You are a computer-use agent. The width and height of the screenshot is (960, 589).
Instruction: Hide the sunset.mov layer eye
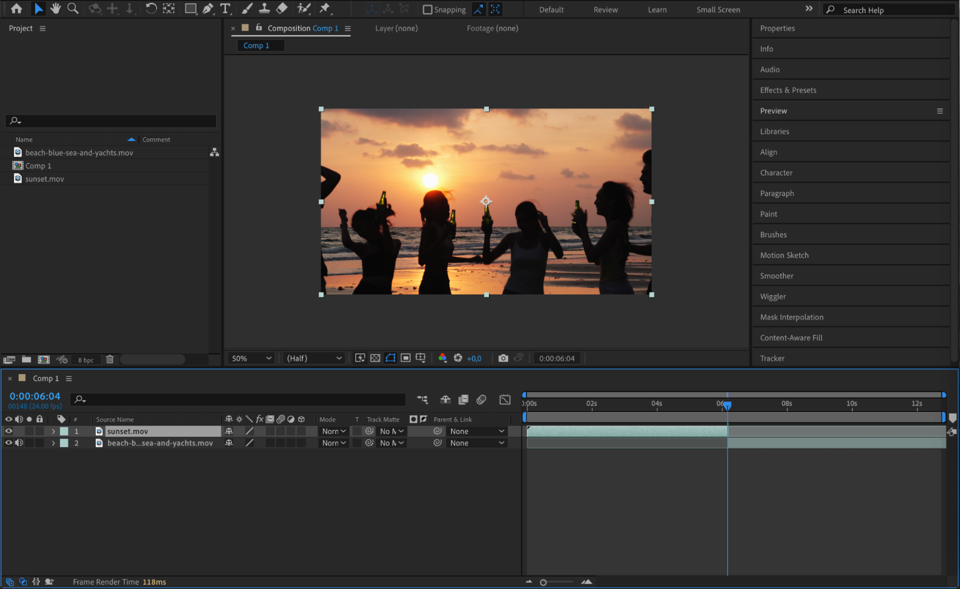click(x=9, y=431)
